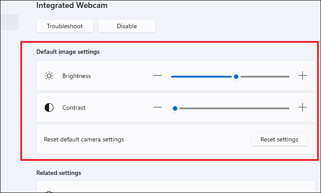Viewport: 321px width, 193px height.
Task: Disable the Integrated Webcam
Action: 127,26
